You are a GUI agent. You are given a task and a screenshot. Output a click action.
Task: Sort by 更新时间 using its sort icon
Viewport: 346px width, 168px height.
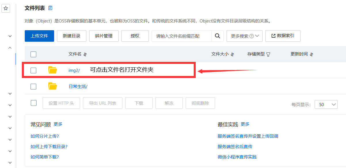[x=311, y=54]
